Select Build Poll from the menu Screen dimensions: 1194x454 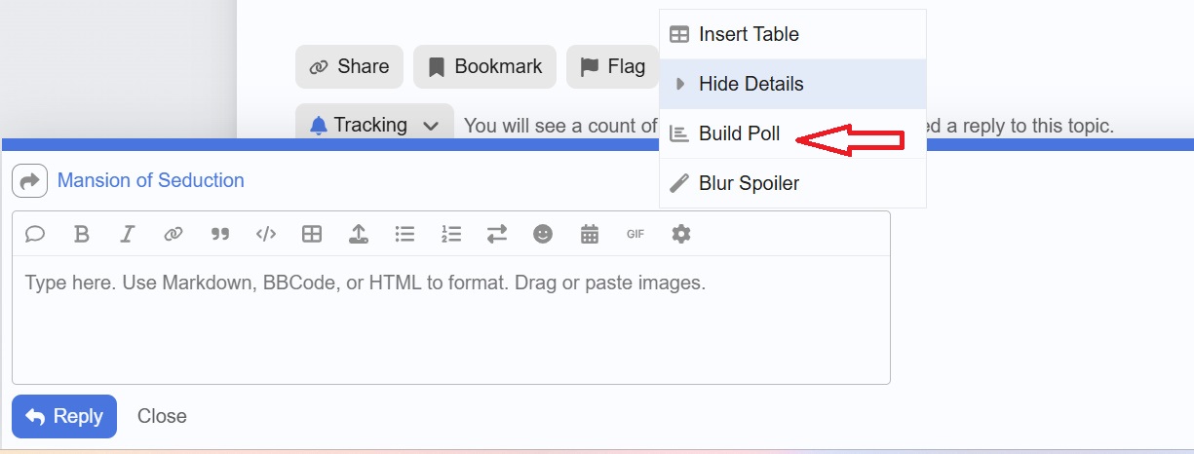(x=739, y=134)
